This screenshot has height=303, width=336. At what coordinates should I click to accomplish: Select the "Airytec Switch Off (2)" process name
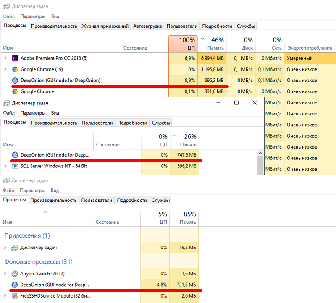click(42, 274)
